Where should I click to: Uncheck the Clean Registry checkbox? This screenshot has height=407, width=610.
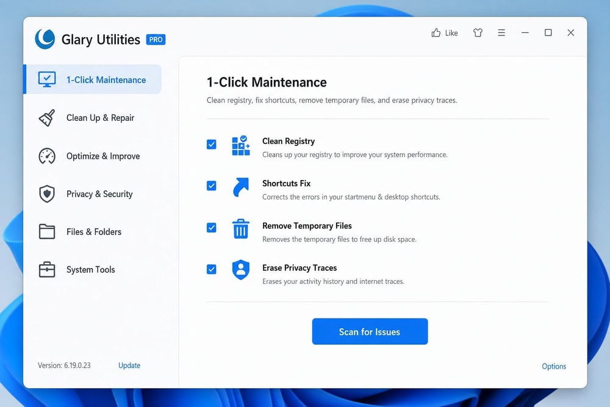click(211, 145)
